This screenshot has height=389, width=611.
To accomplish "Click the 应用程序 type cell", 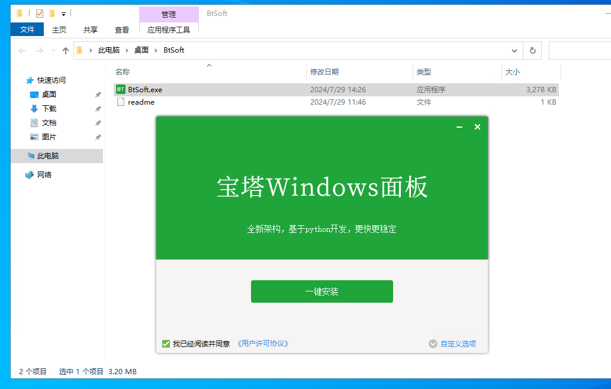I will pyautogui.click(x=431, y=89).
